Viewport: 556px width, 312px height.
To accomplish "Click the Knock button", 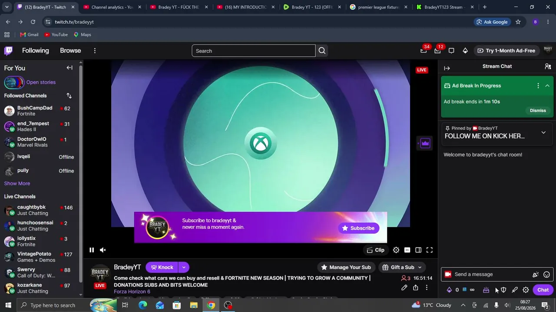I will click(162, 267).
